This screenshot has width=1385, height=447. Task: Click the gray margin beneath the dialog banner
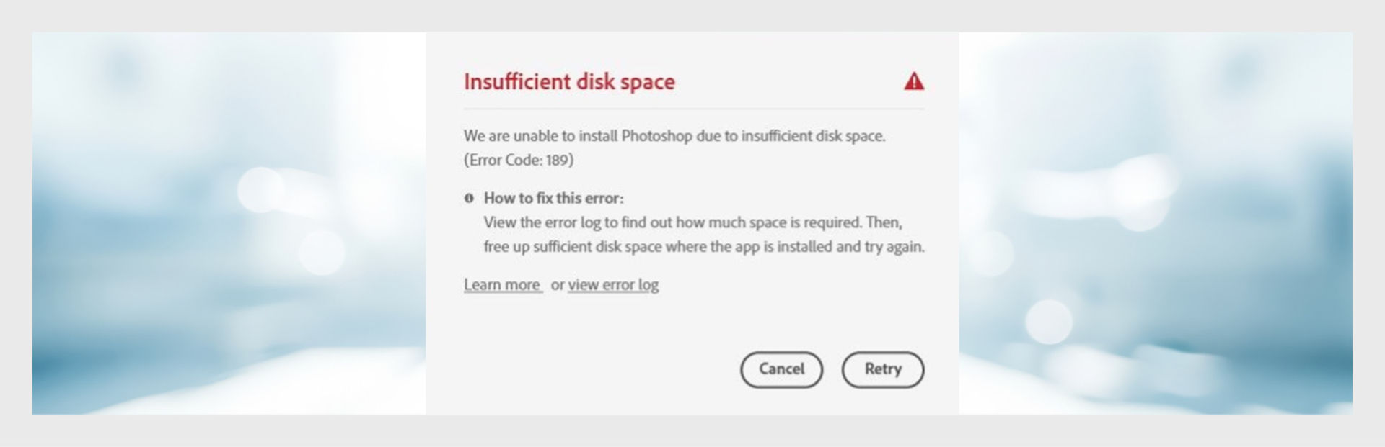click(x=692, y=430)
